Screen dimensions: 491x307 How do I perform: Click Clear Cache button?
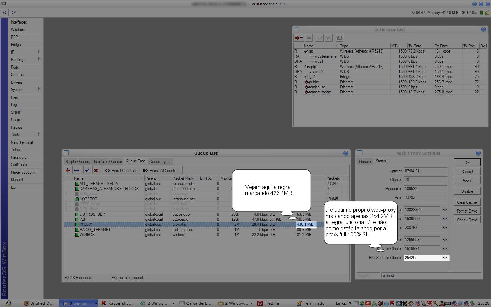click(x=467, y=202)
